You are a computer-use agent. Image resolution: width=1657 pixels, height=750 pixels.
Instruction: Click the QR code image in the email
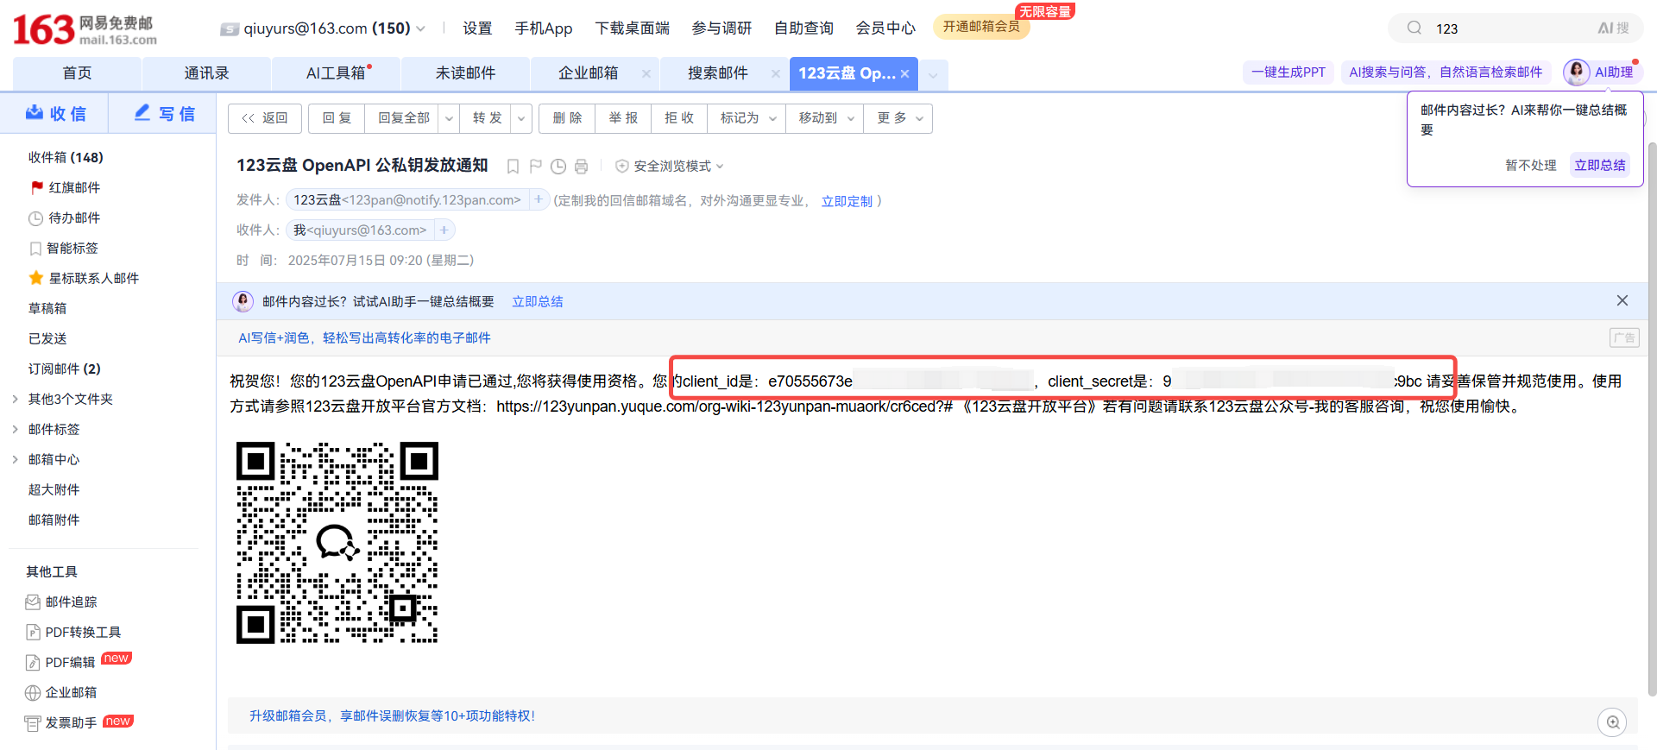pos(337,543)
